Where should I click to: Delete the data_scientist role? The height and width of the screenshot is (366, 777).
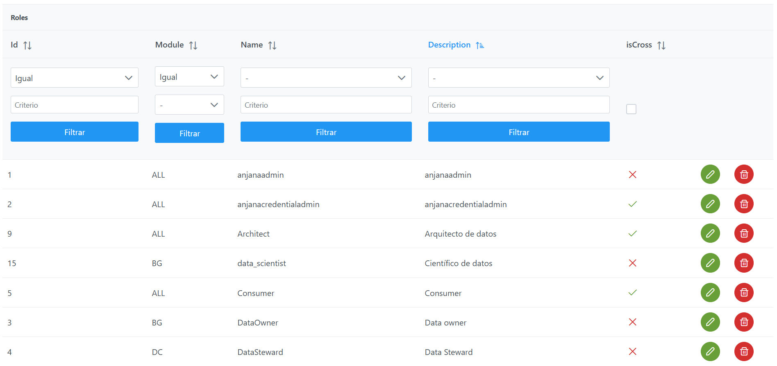coord(744,263)
